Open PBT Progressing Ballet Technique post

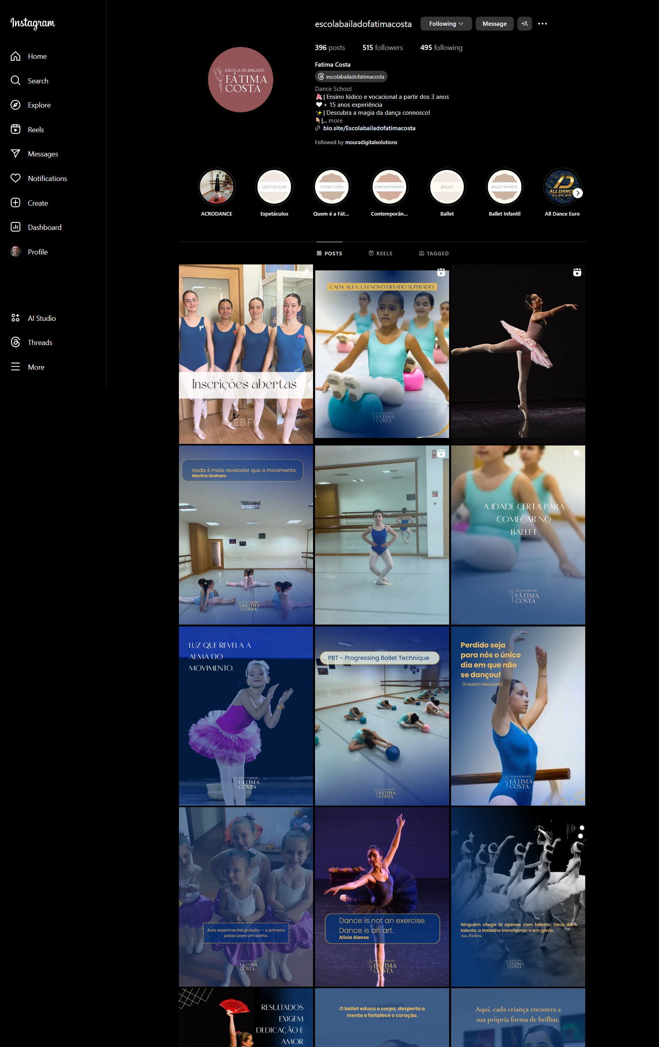[x=382, y=716]
